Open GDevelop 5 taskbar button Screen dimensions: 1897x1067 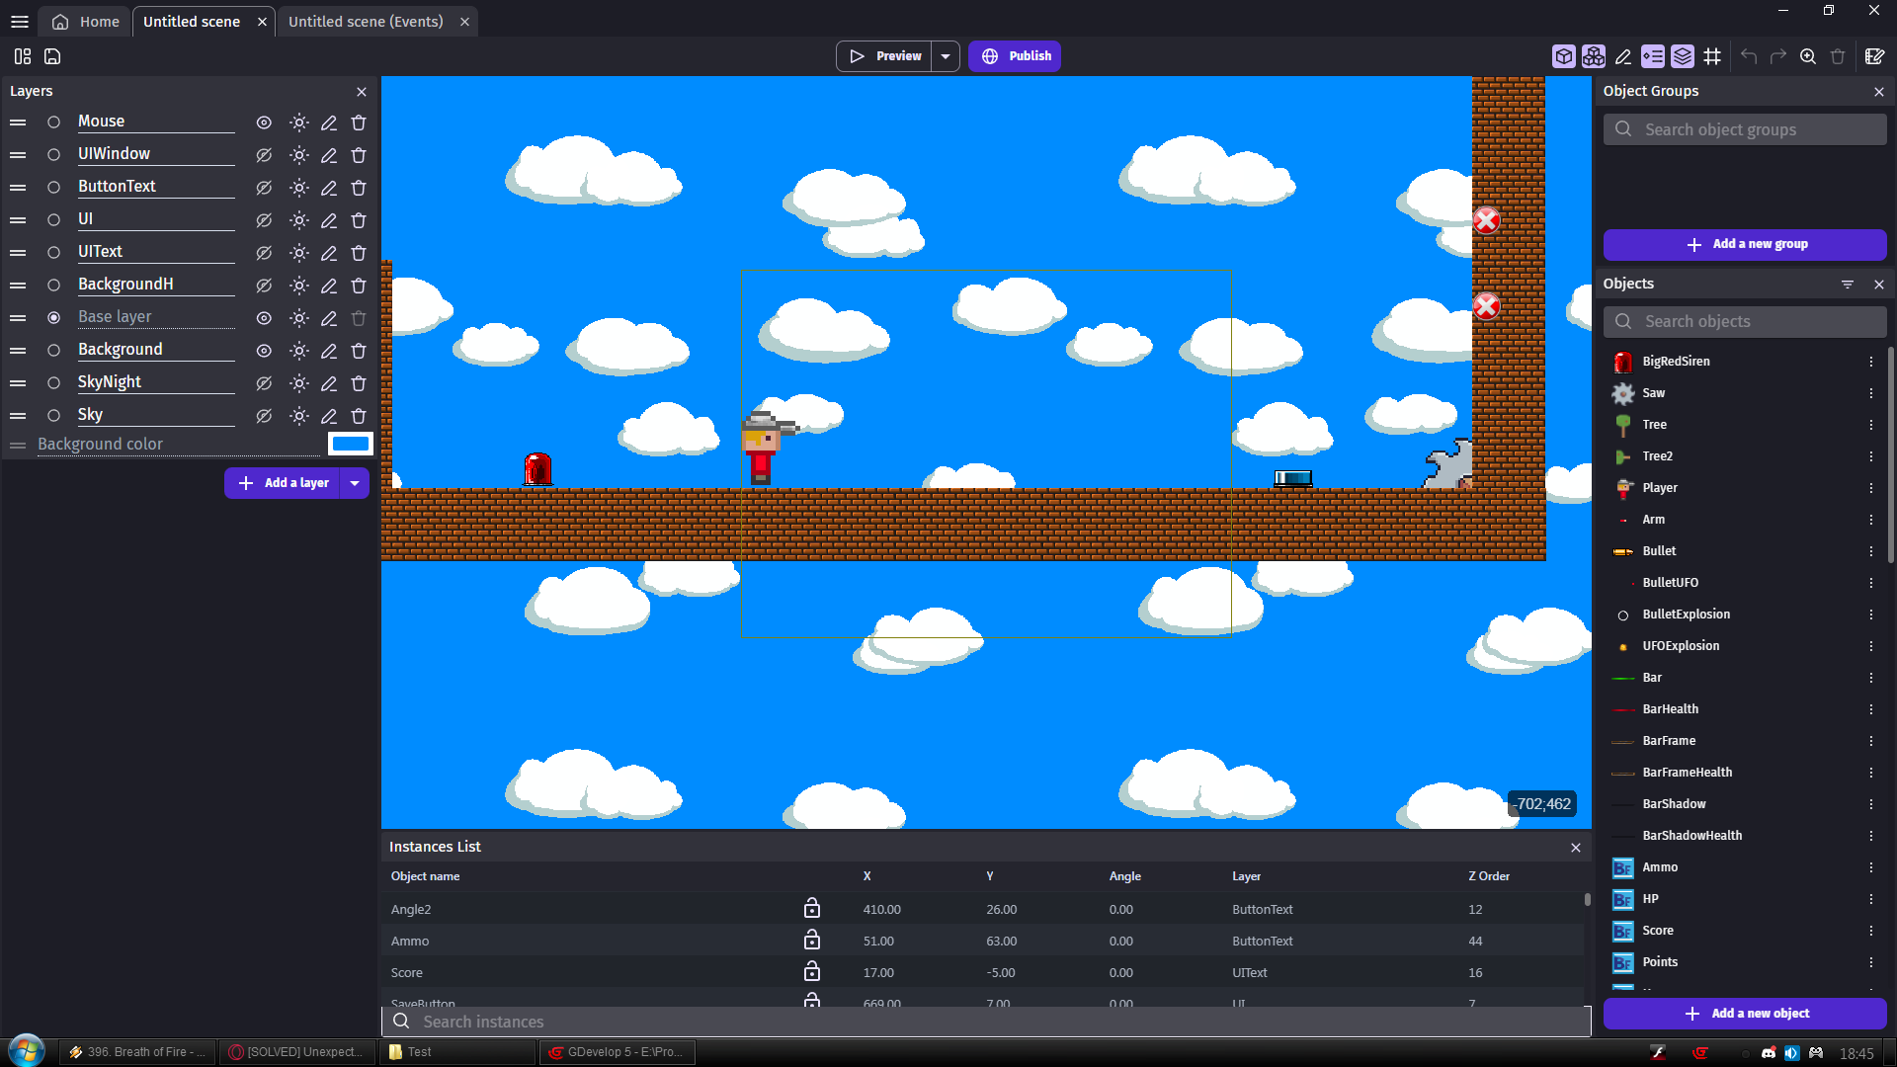click(x=617, y=1052)
